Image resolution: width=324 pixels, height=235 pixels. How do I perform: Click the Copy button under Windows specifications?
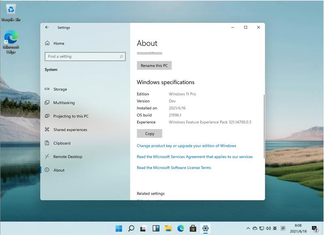(149, 133)
